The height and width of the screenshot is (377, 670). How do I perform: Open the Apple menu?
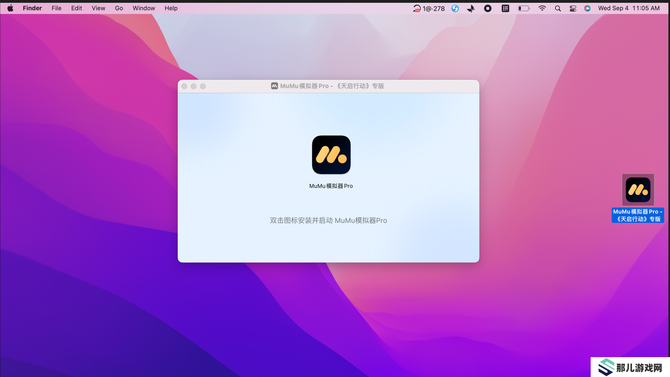(10, 8)
